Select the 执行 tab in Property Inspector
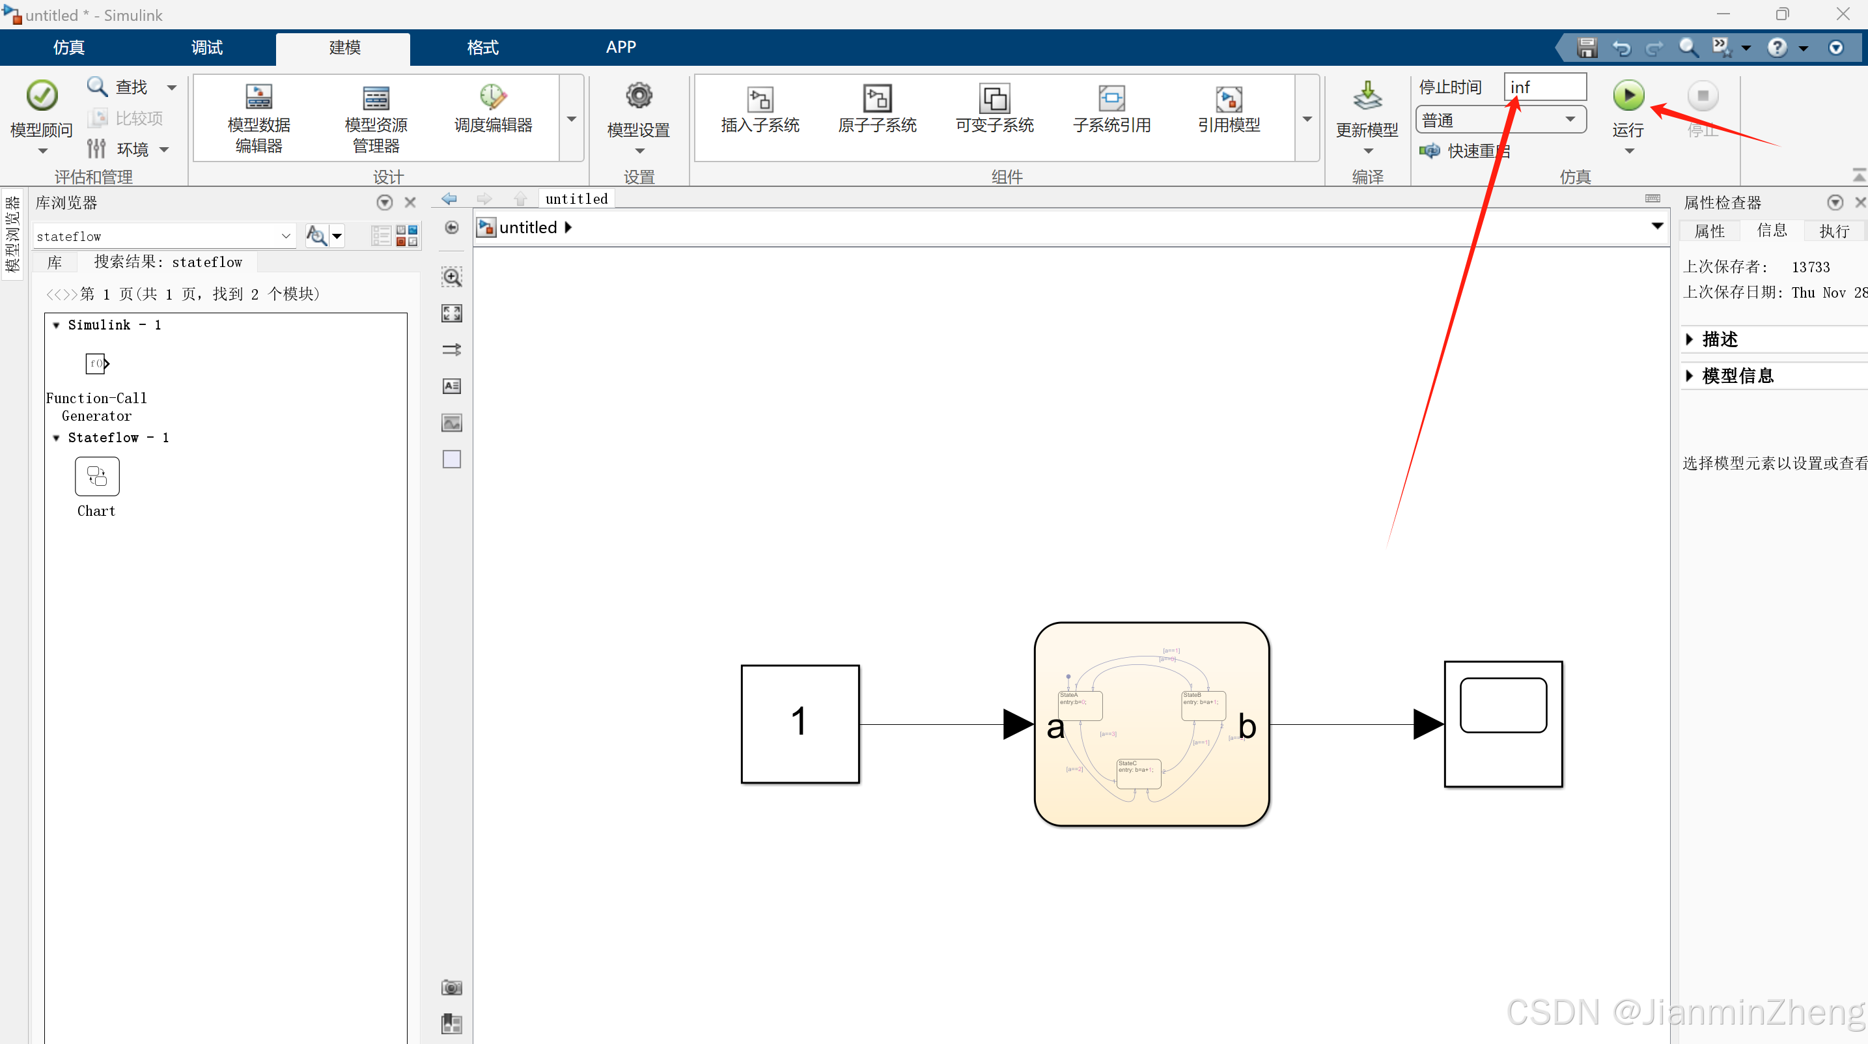The width and height of the screenshot is (1868, 1044). [x=1835, y=231]
